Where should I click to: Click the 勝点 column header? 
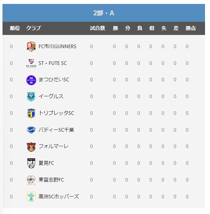[190, 28]
